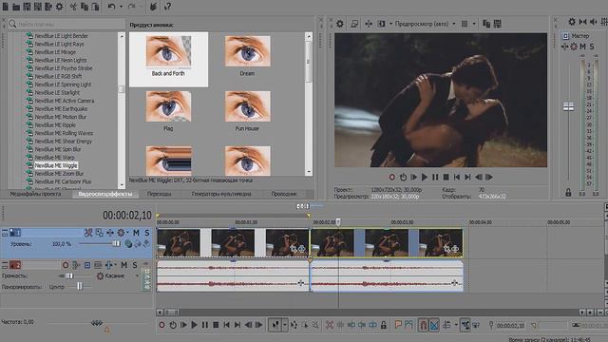Image resolution: width=608 pixels, height=342 pixels.
Task: Select the normal edit tool in timeline toolbar
Action: (275, 325)
